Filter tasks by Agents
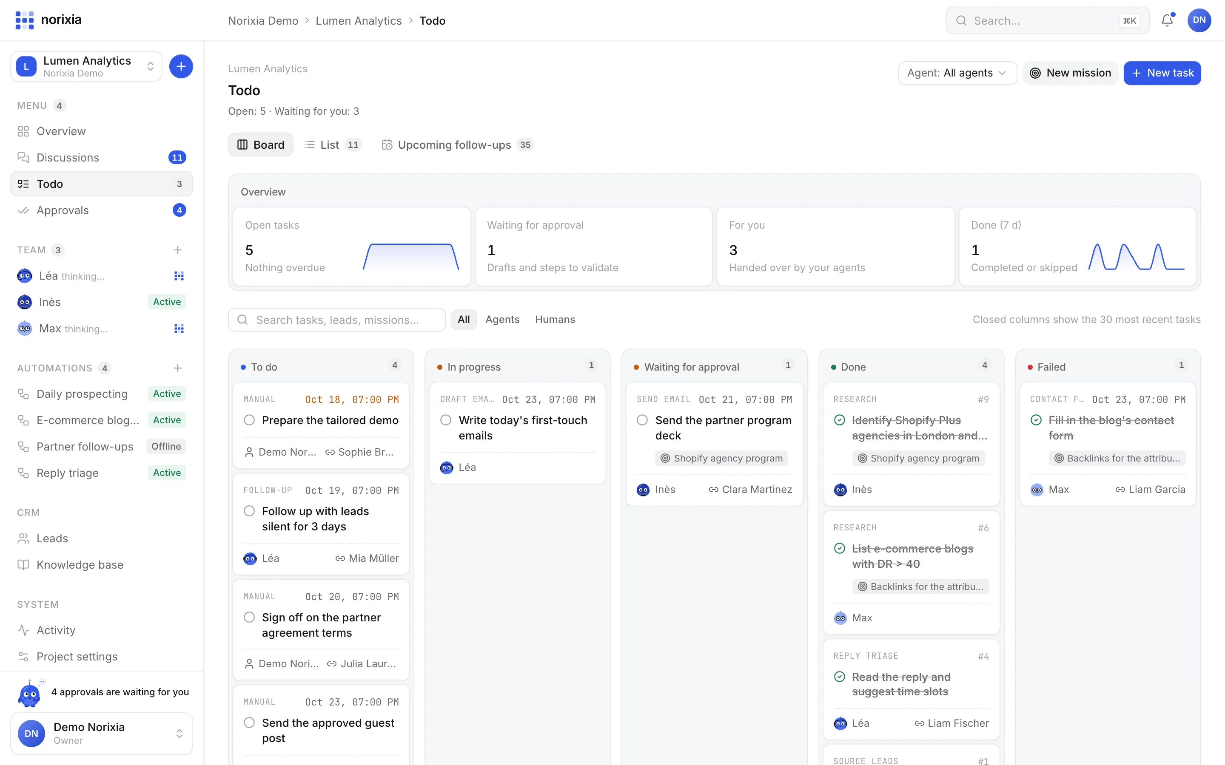 (502, 319)
